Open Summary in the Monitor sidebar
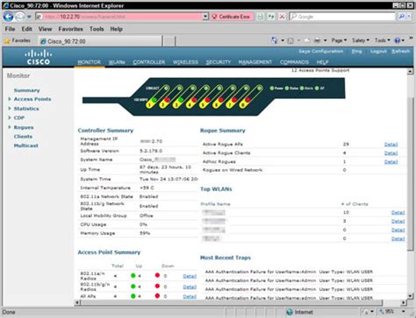Viewport: 416px width, 318px height. 26,90
